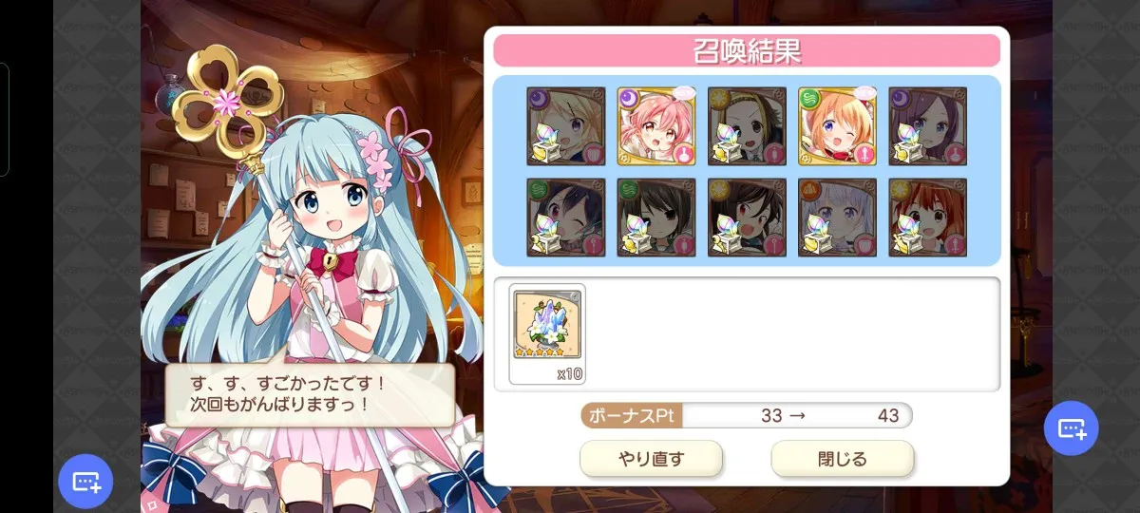Open the red-eyed character card with sun icon

coord(747,218)
